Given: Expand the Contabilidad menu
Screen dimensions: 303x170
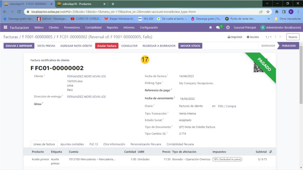Looking at the screenshot, I should coord(93,27).
